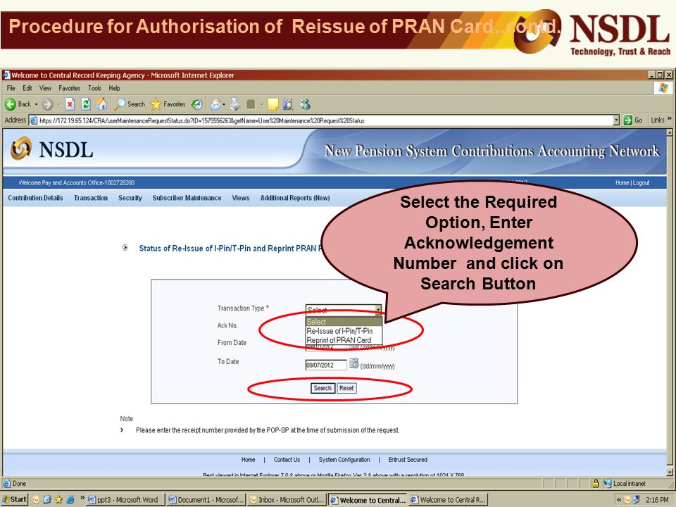Screen dimensions: 676x507
Task: Open Transaction navigation menu
Action: coord(91,198)
